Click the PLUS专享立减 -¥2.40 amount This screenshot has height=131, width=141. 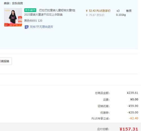point(134,118)
